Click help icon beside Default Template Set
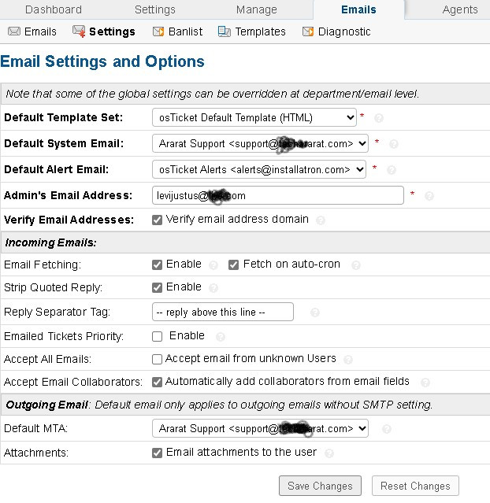490x503 pixels. point(379,118)
